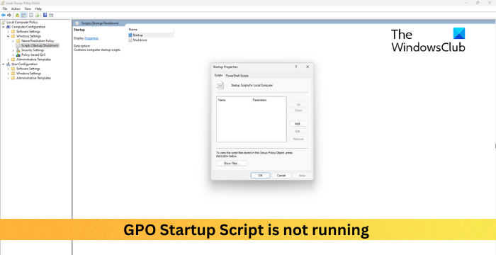Click the Parameters column header

(269, 100)
